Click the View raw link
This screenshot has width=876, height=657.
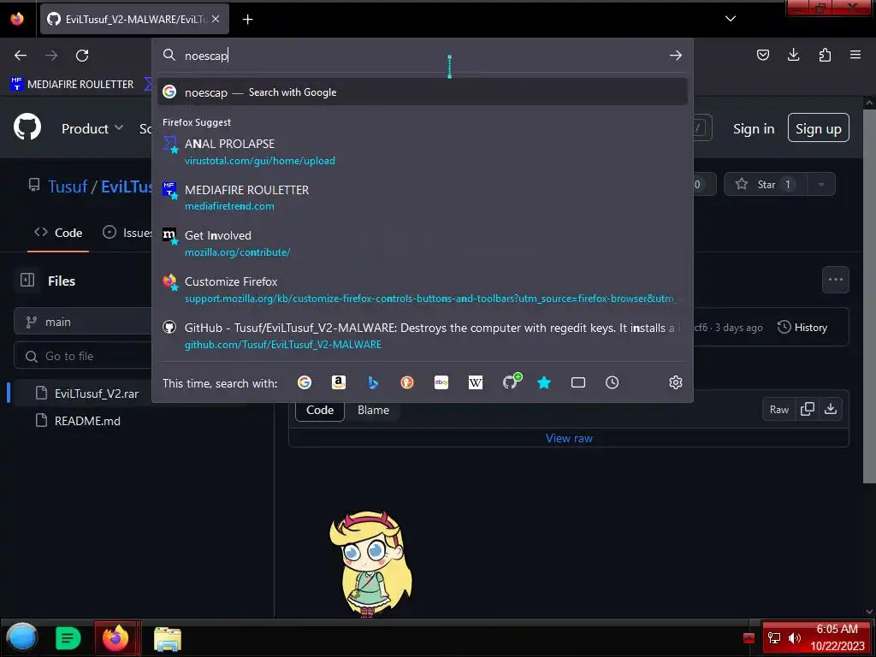[x=569, y=439]
